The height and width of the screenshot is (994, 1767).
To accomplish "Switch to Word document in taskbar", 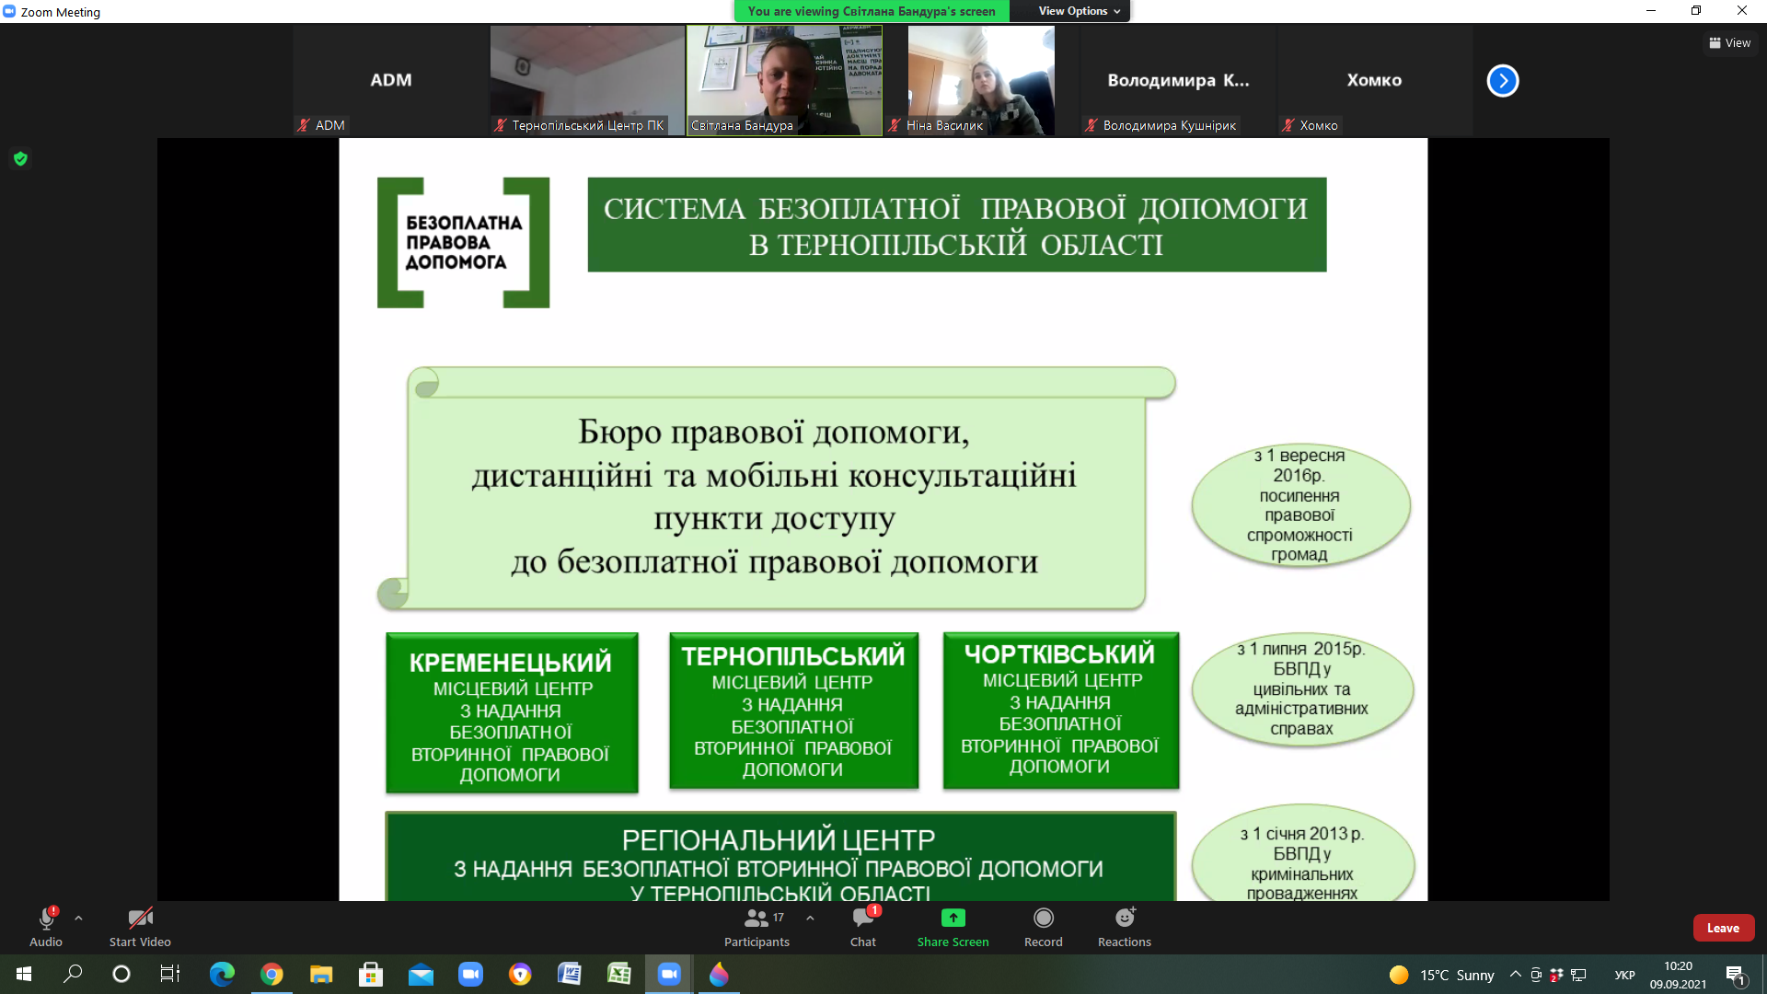I will pyautogui.click(x=570, y=974).
